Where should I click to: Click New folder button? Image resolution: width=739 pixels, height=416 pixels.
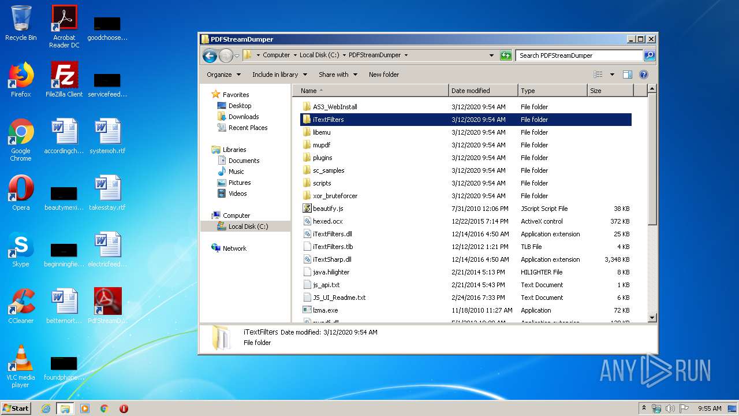tap(384, 75)
